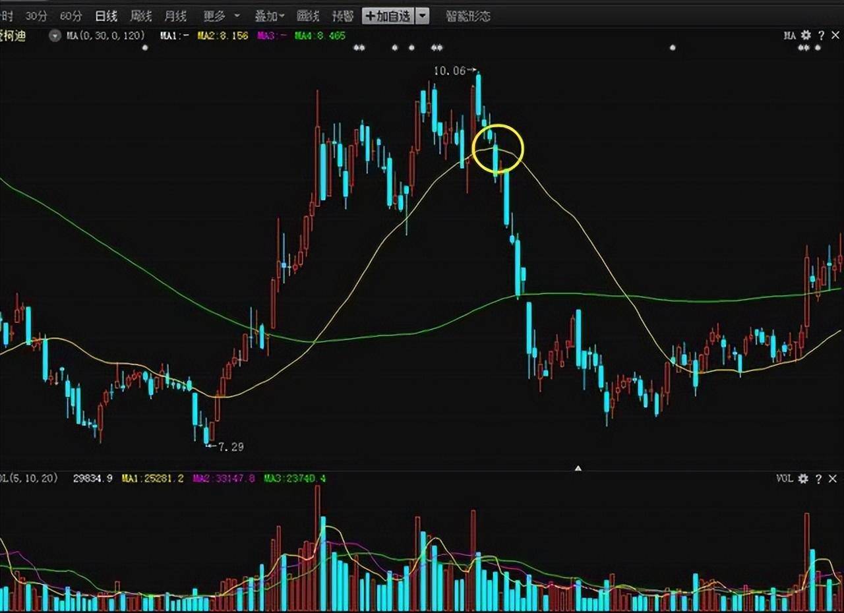
Task: Expand the arrow beside 加自选
Action: coord(423,16)
